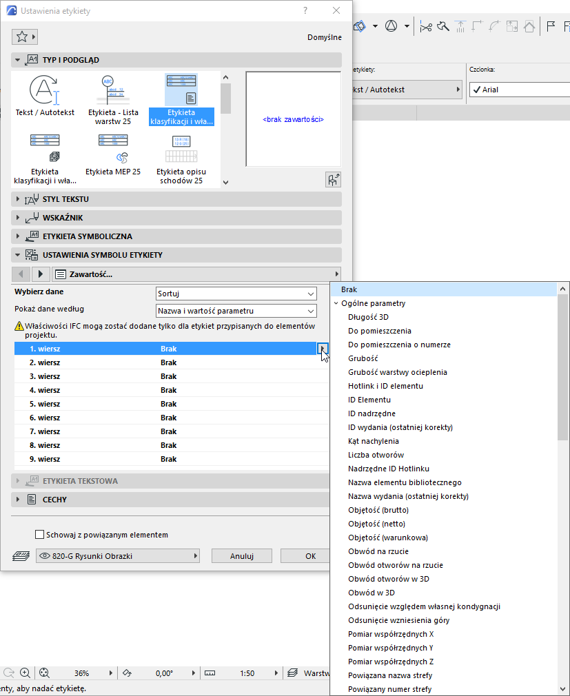
Task: Click the layers icon beside 820-G layer selector
Action: 21,555
